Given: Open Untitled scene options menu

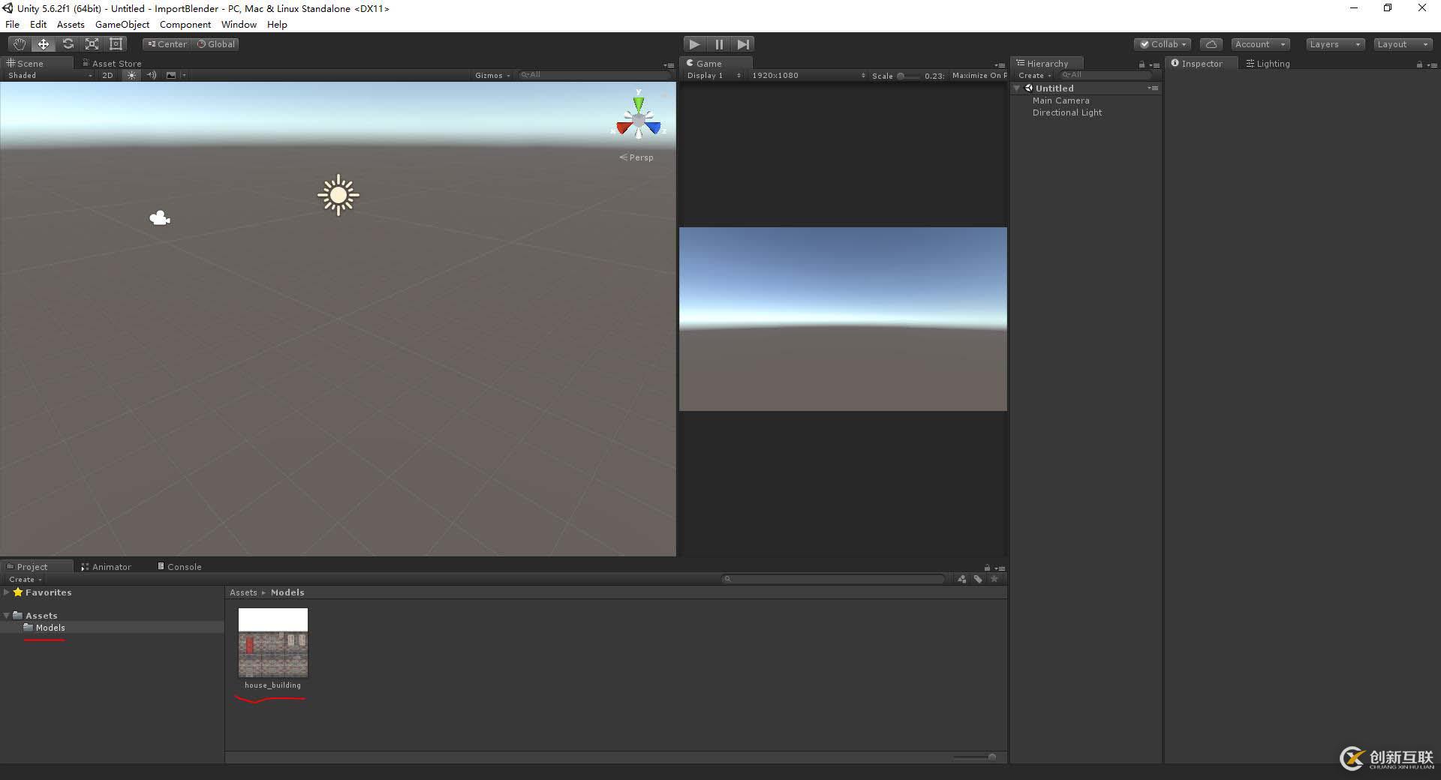Looking at the screenshot, I should pos(1153,88).
